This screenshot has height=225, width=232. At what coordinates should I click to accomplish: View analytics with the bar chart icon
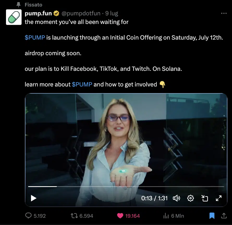(166, 216)
